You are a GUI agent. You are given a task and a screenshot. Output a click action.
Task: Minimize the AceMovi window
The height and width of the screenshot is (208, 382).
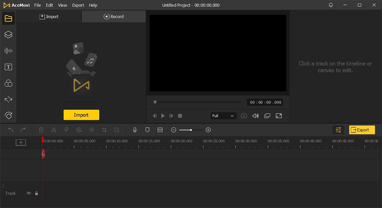345,5
